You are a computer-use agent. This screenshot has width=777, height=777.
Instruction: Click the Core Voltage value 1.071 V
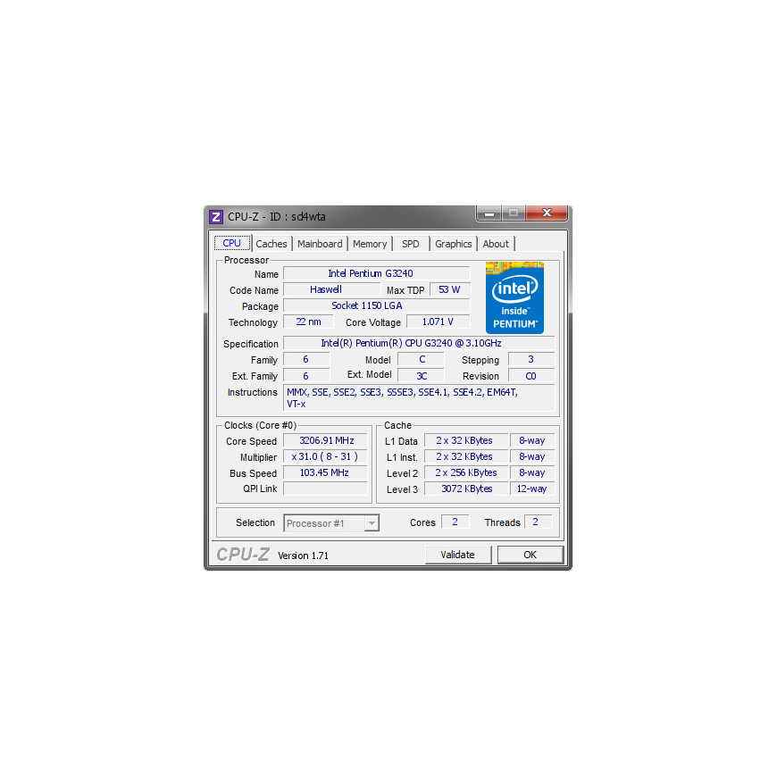pyautogui.click(x=438, y=322)
